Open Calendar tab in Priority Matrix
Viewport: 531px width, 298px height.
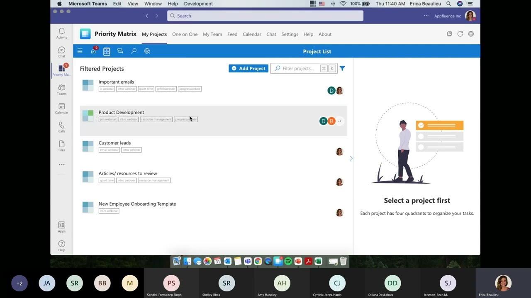click(x=252, y=34)
